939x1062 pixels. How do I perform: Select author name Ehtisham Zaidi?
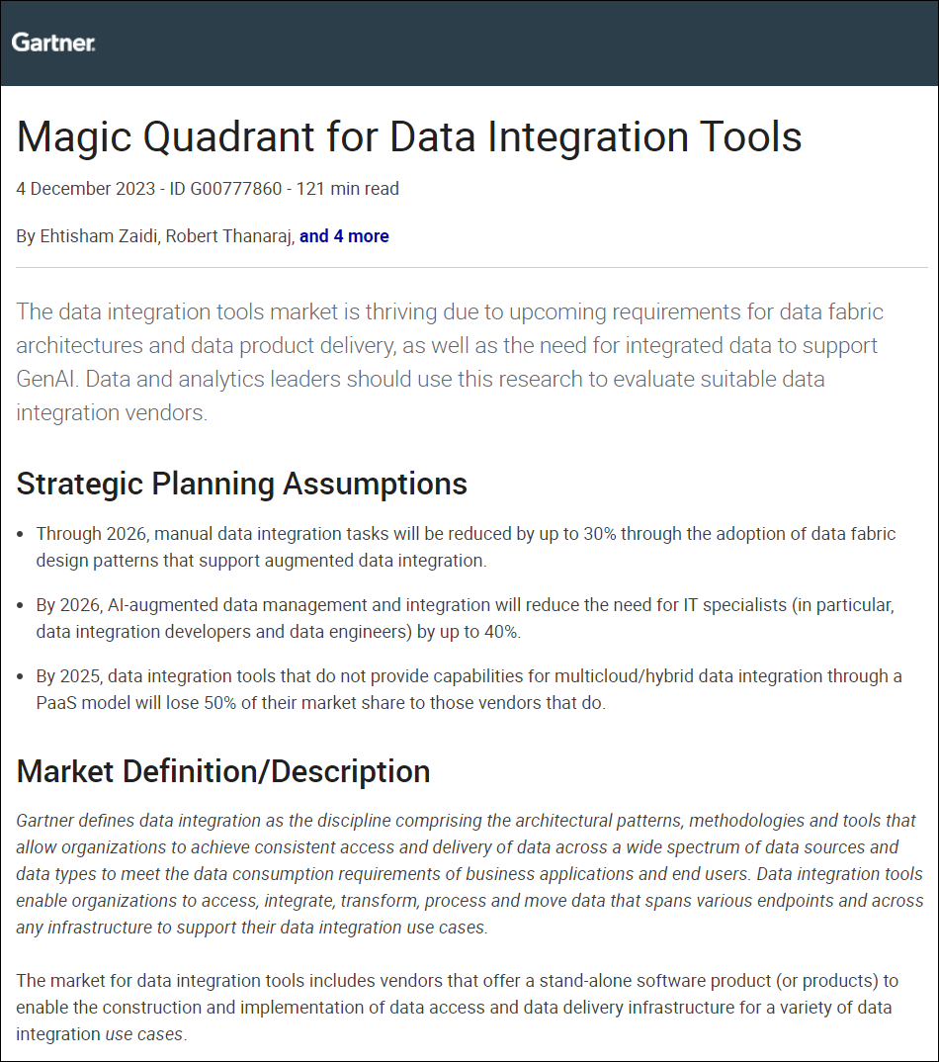point(102,236)
